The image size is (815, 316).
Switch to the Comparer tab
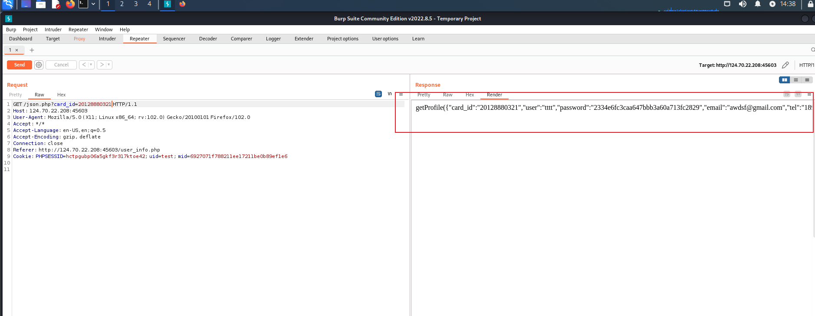point(241,39)
